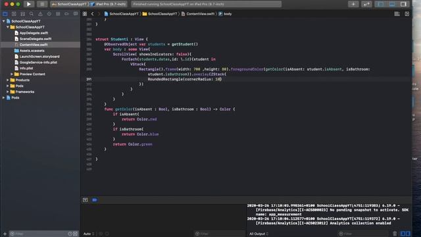Run the project with the Play button
The image size is (421, 237).
point(28,4)
